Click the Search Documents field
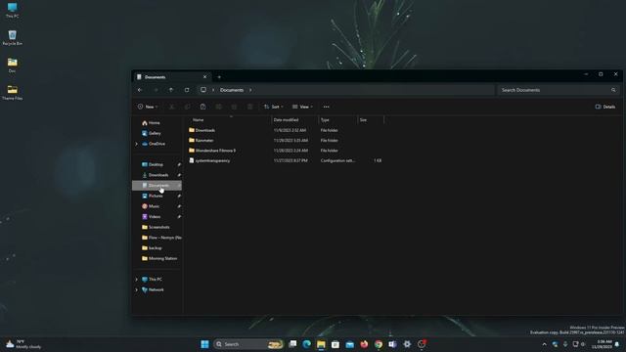This screenshot has height=352, width=626. (559, 90)
